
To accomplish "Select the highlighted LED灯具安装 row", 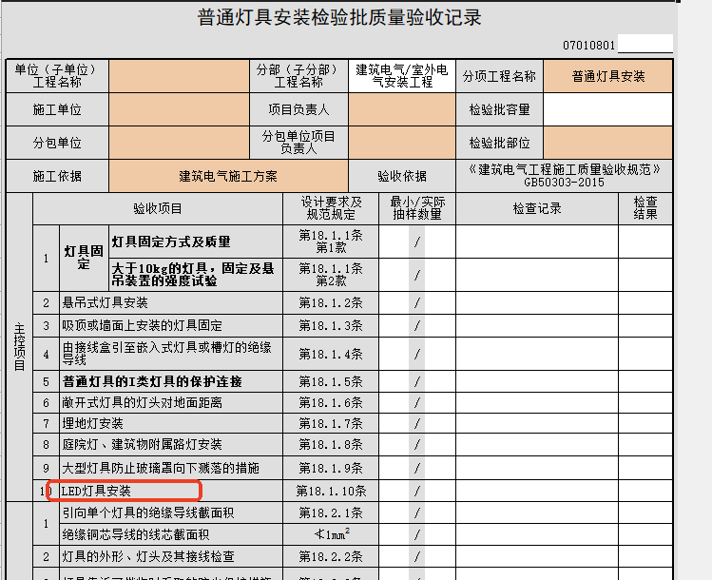I will [124, 492].
